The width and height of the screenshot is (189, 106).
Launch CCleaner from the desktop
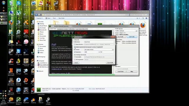(11, 62)
